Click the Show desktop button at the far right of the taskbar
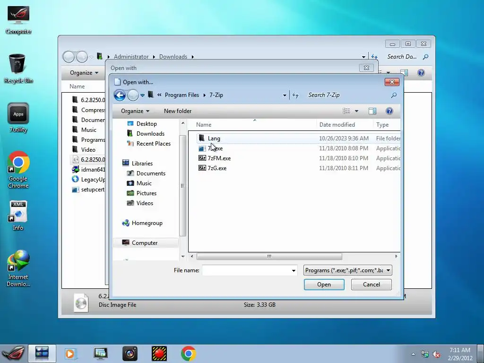 pyautogui.click(x=481, y=354)
